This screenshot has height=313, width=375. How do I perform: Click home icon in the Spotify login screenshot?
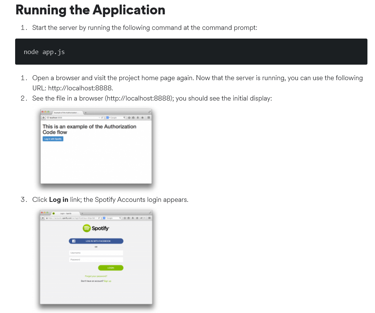point(137,218)
